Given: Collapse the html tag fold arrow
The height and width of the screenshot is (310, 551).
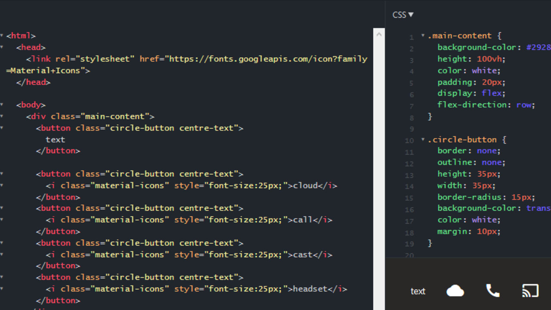Looking at the screenshot, I should [x=2, y=36].
